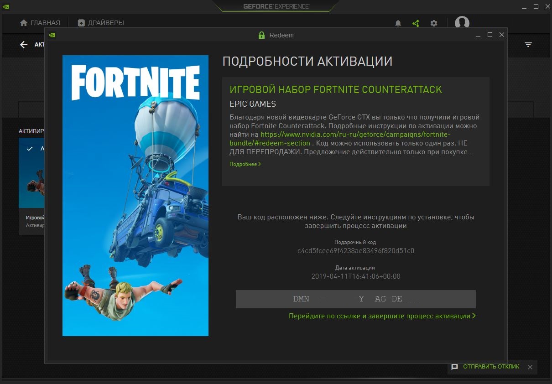Expand description with Подробнее link

245,164
